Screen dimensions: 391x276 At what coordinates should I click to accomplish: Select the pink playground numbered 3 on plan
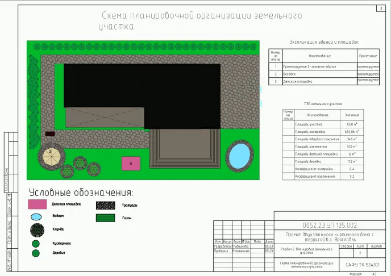point(131,164)
